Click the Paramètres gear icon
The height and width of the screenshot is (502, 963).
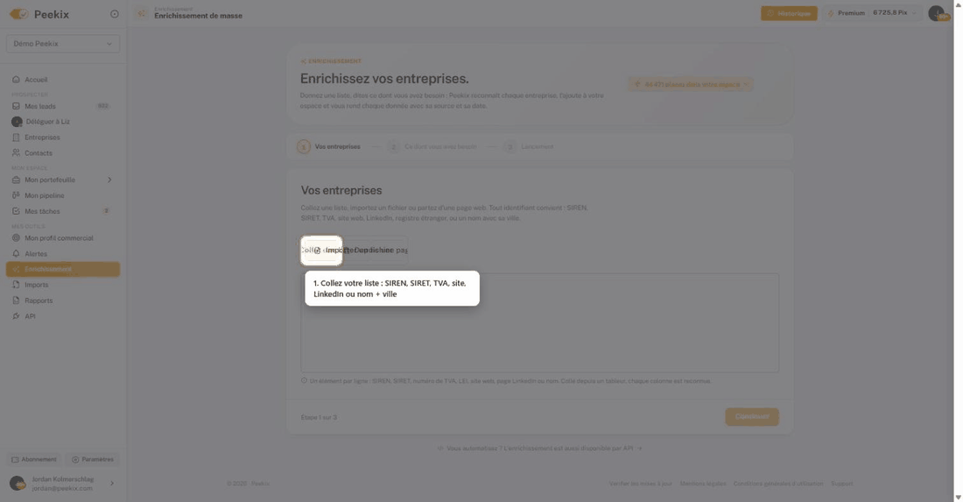coord(75,460)
